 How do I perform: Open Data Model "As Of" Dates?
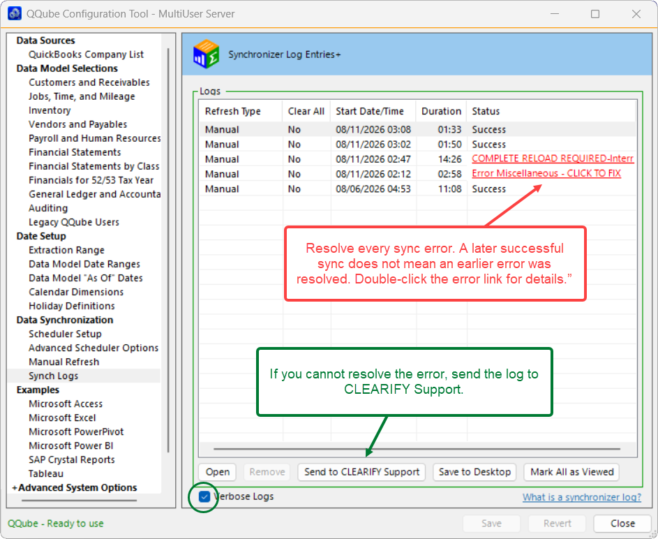pyautogui.click(x=86, y=278)
